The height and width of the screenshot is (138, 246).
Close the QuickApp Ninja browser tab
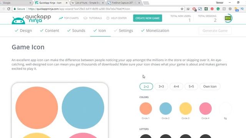point(66,3)
